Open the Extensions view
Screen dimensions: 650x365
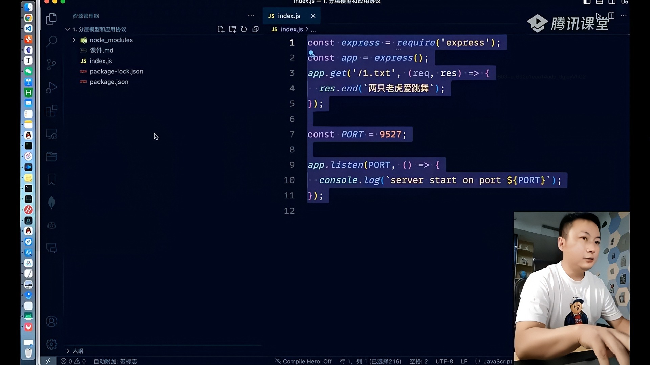point(51,111)
